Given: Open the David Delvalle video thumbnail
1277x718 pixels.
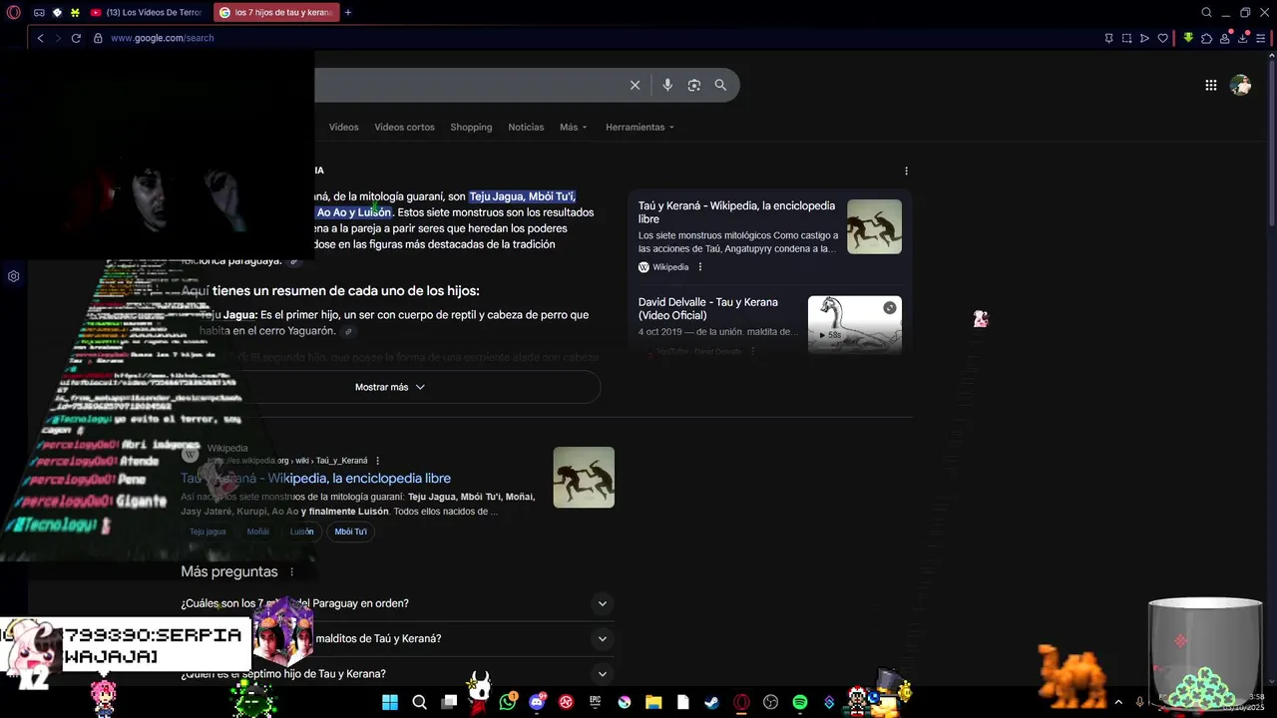Looking at the screenshot, I should [854, 323].
